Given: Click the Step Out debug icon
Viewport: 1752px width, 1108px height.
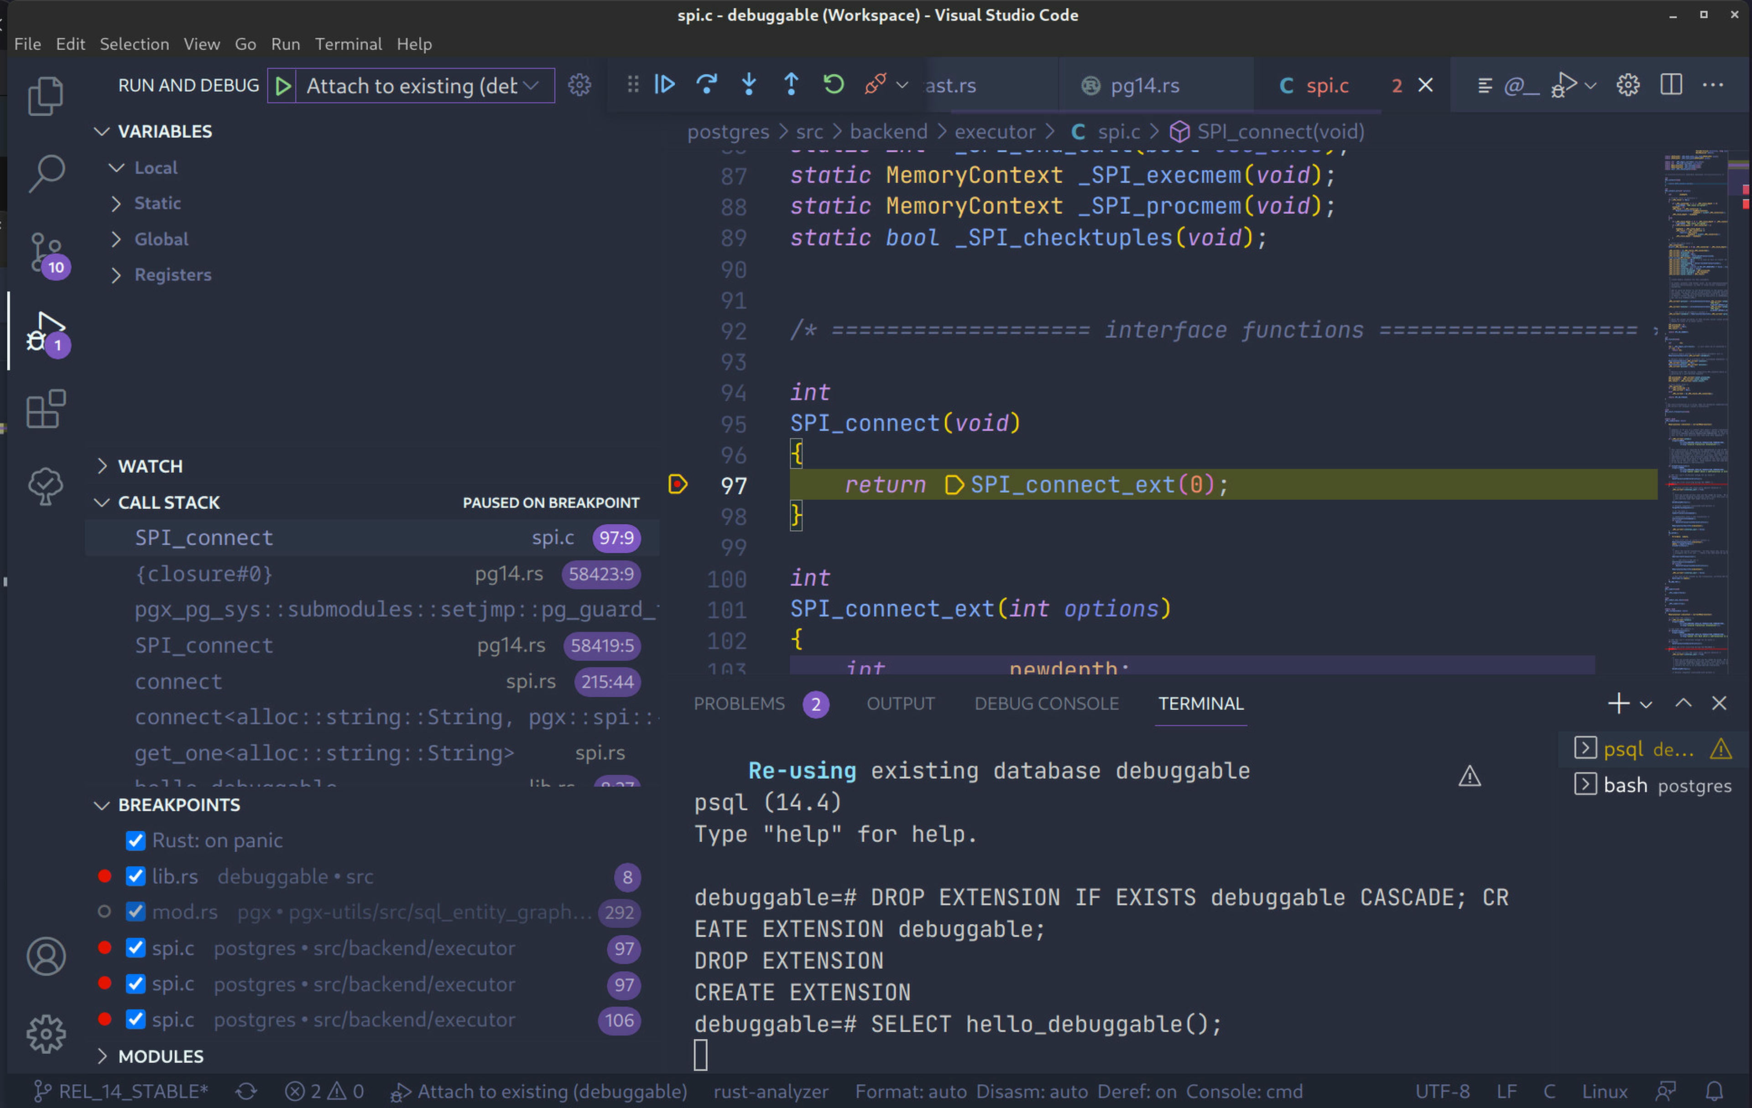Looking at the screenshot, I should pyautogui.click(x=791, y=84).
